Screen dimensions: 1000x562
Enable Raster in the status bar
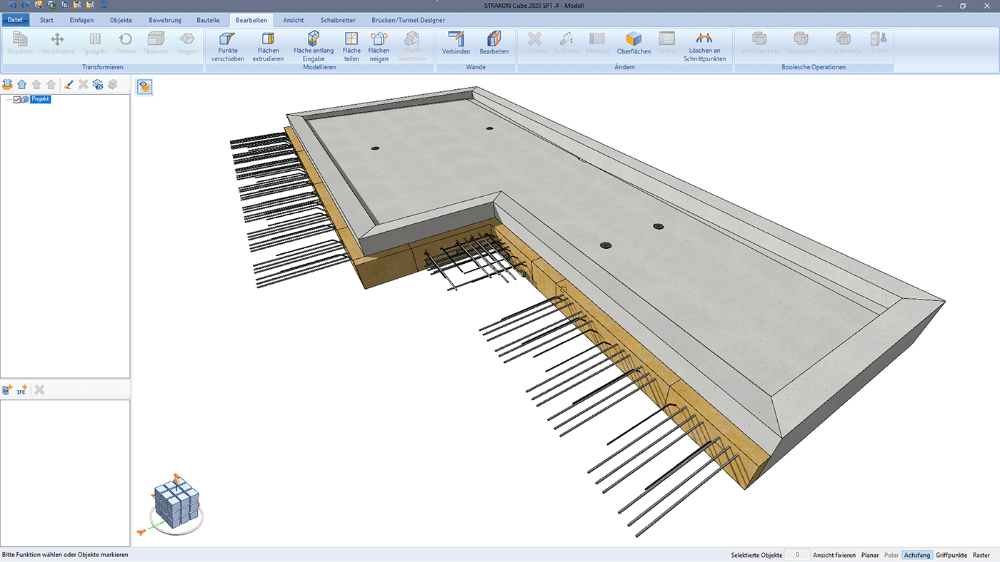pyautogui.click(x=981, y=555)
